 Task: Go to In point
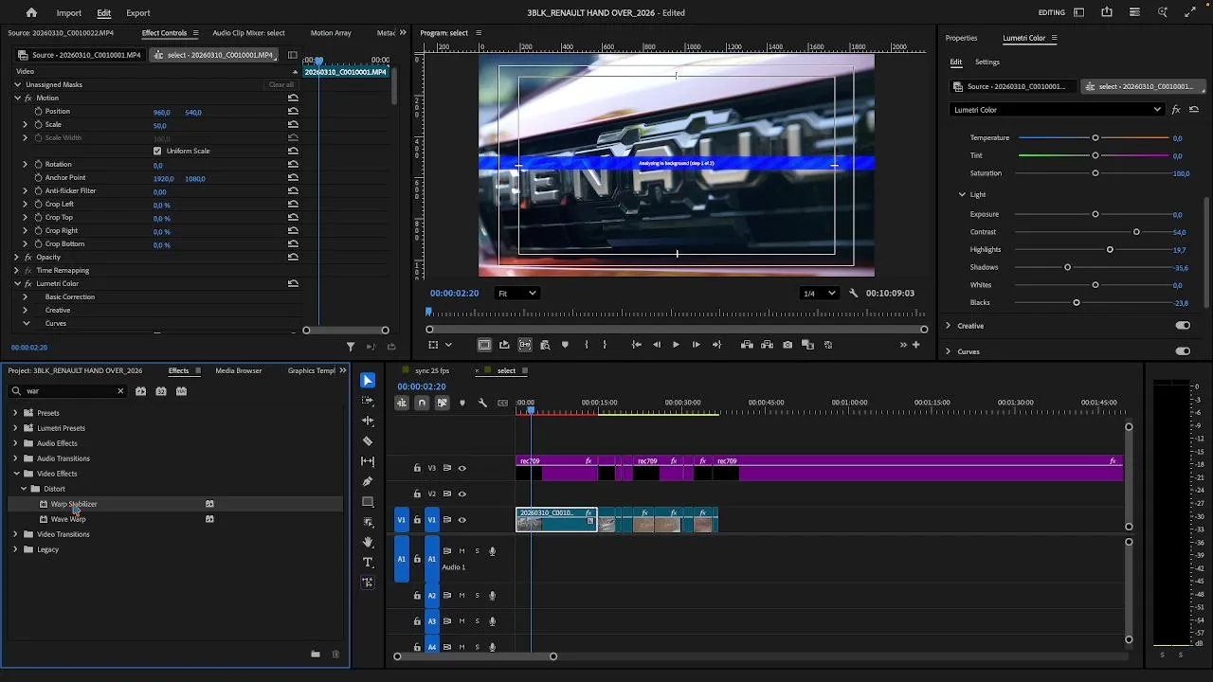click(x=637, y=345)
